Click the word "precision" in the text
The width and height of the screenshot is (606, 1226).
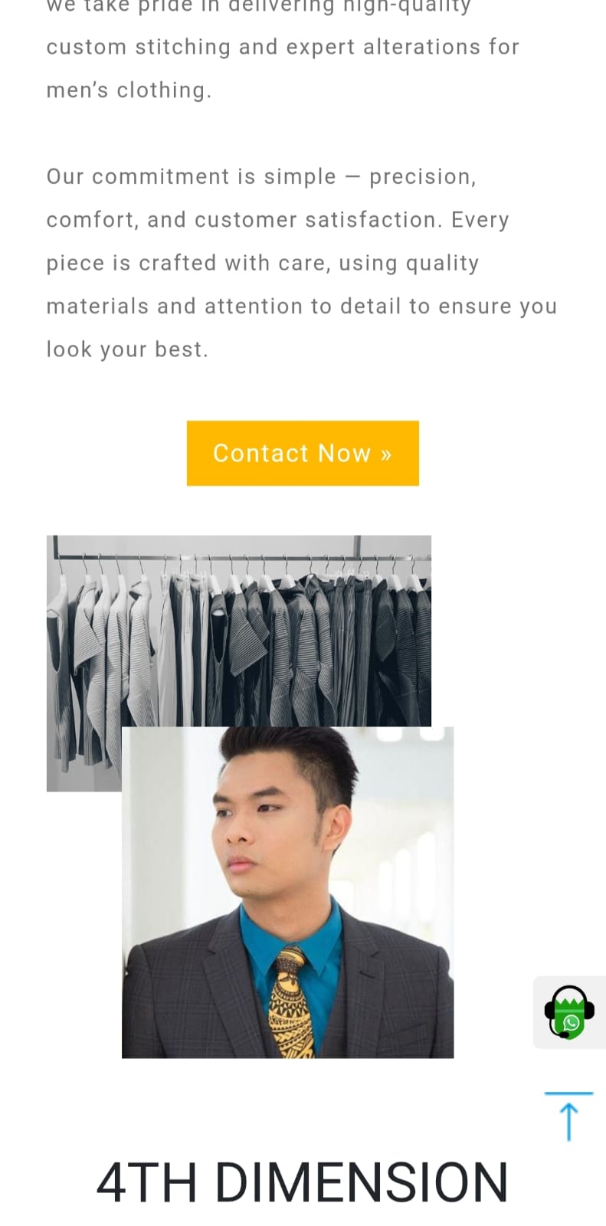(420, 177)
